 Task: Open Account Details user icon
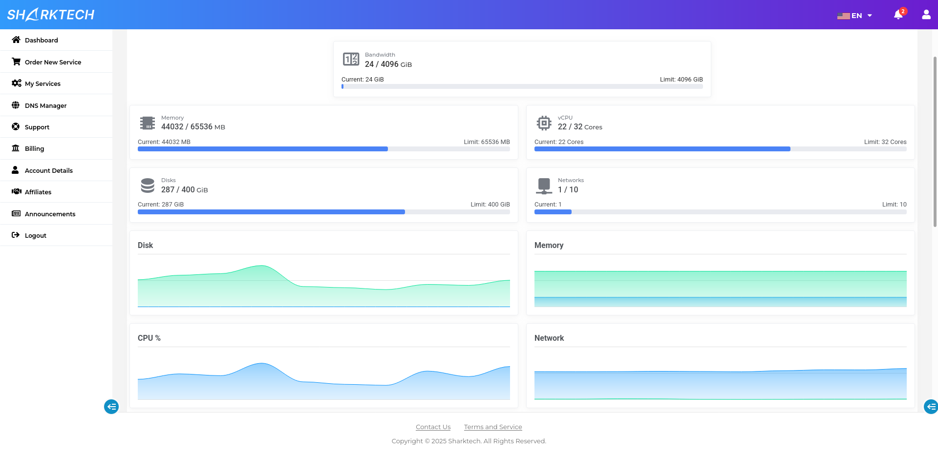click(x=16, y=170)
